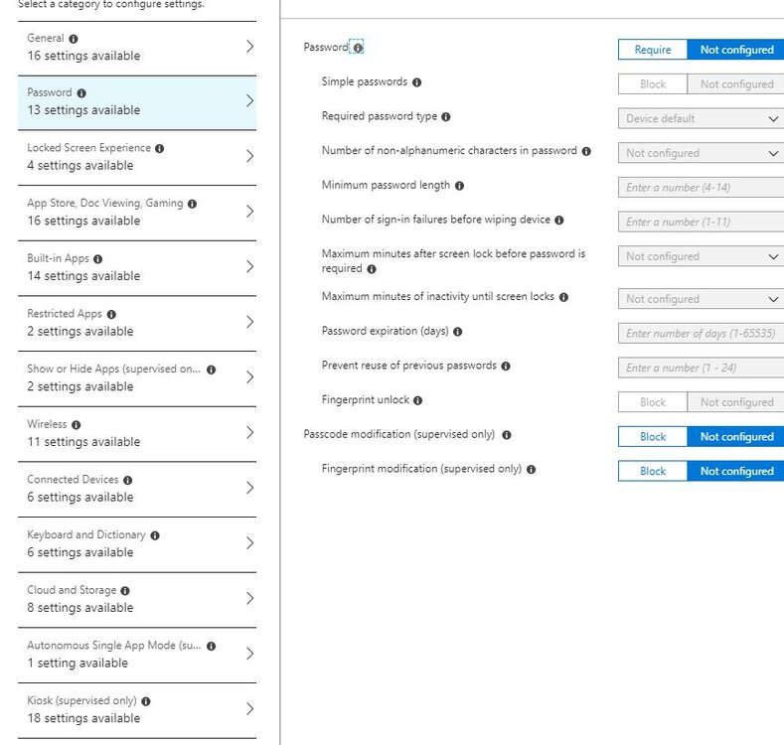Click info icon beside Simple passwords
The width and height of the screenshot is (784, 745).
pyautogui.click(x=417, y=82)
